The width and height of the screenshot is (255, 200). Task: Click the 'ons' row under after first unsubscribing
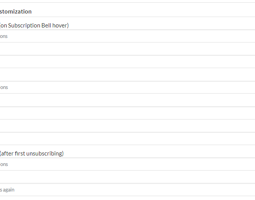(x=127, y=164)
